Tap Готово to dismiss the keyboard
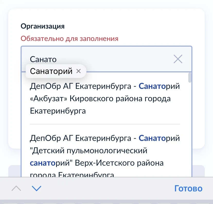The height and width of the screenshot is (204, 213). pyautogui.click(x=188, y=189)
